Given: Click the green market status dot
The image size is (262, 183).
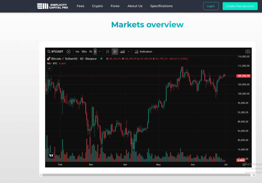Looking at the screenshot, I should (x=101, y=59).
